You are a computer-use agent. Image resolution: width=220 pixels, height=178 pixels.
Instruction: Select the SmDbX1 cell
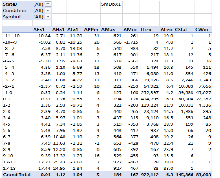[x=111, y=4]
